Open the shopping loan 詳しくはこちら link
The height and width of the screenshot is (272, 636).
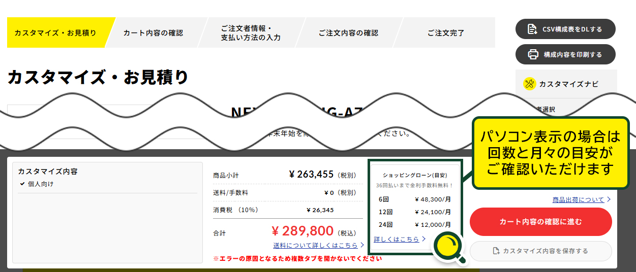coord(397,239)
